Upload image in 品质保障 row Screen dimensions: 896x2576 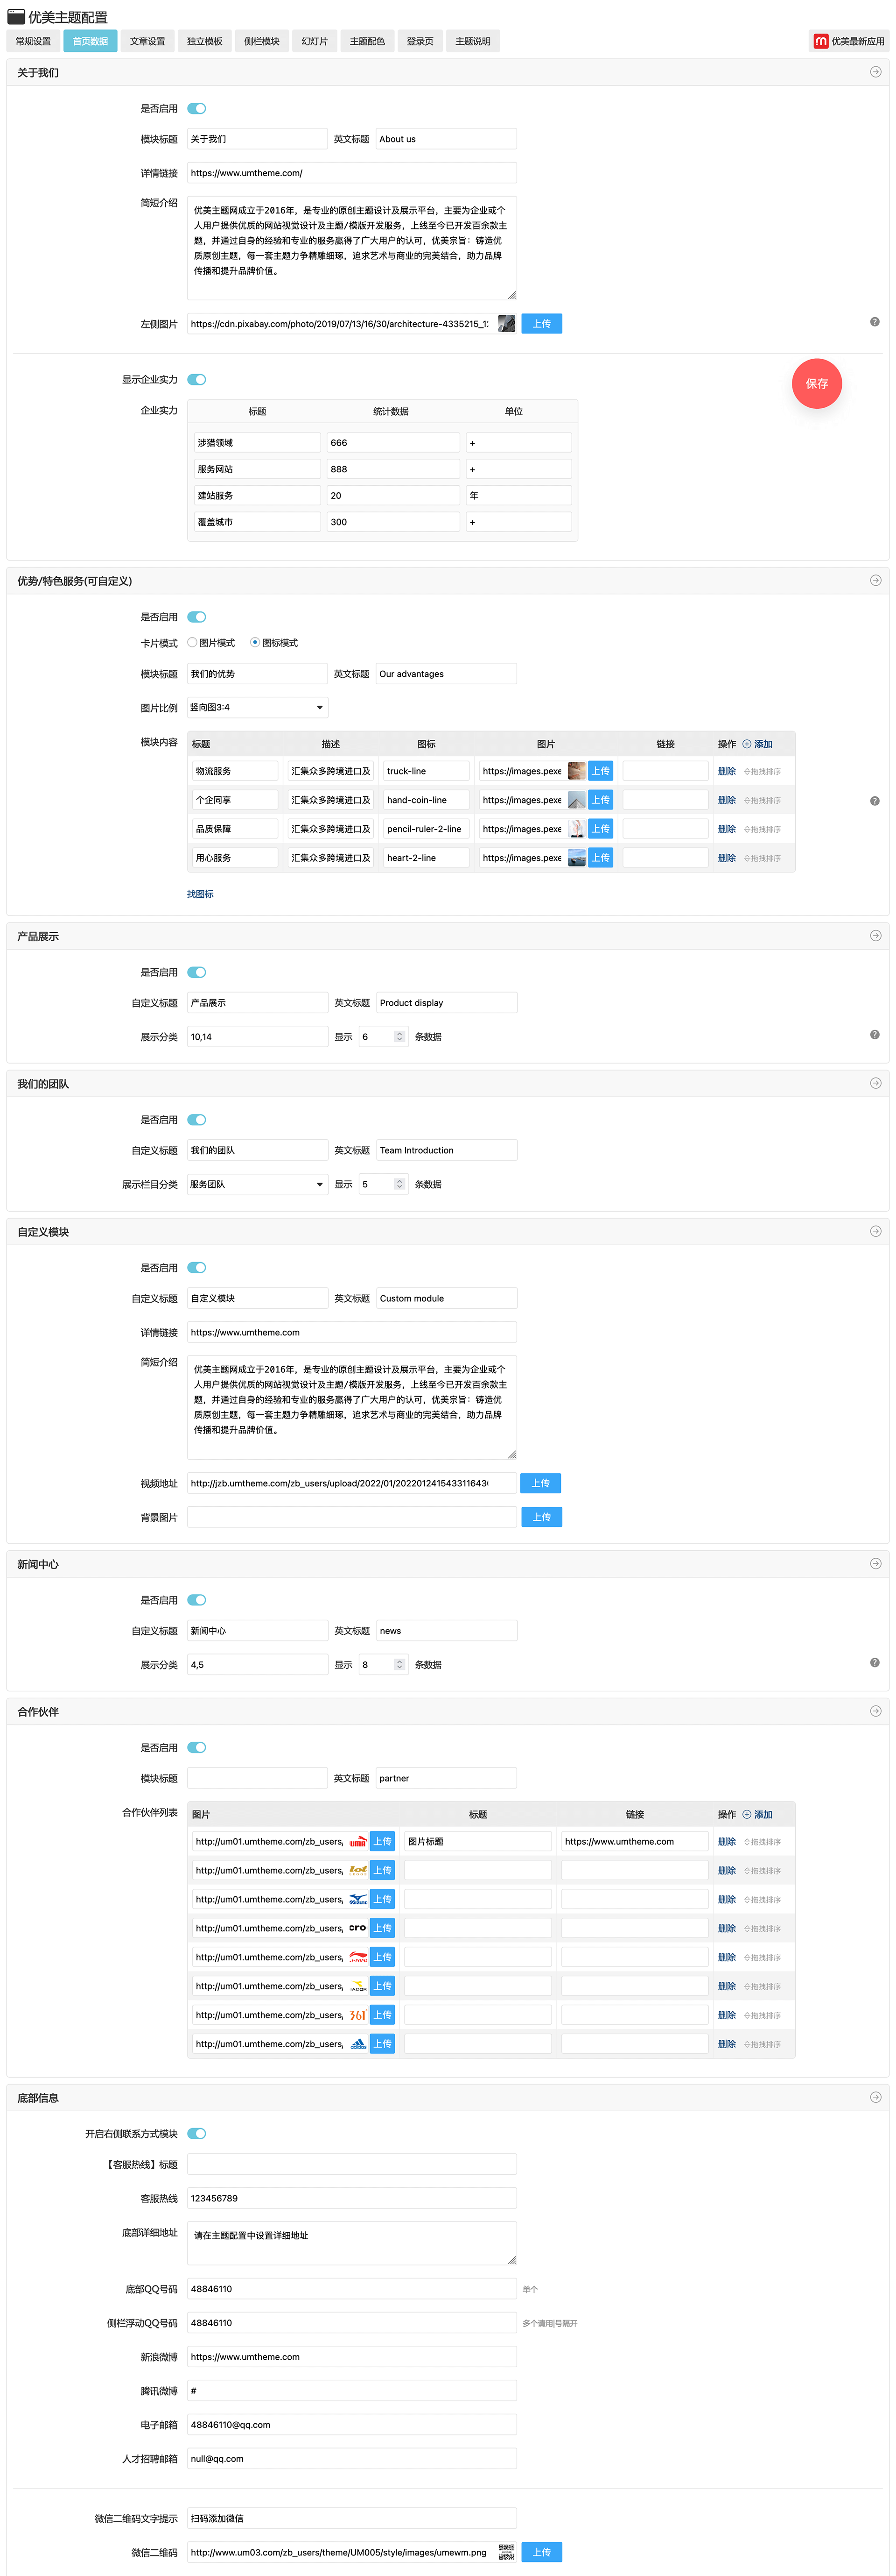pyautogui.click(x=600, y=829)
